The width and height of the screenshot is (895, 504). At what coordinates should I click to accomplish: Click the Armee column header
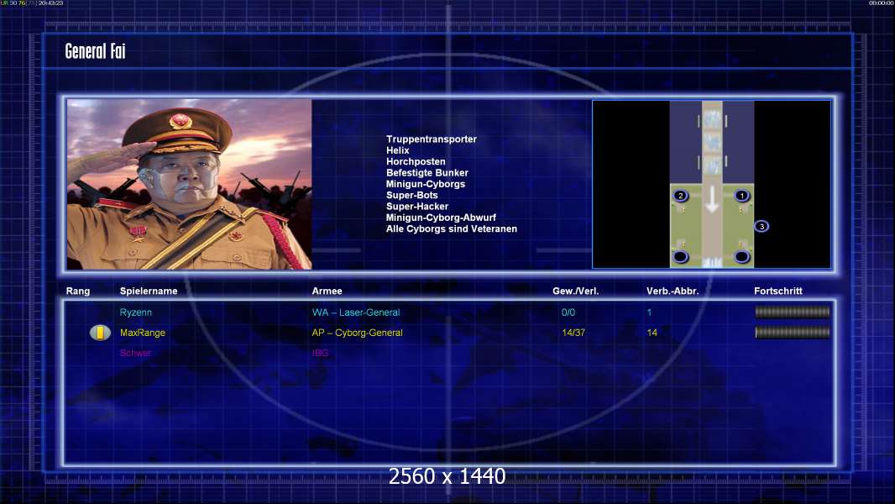327,291
